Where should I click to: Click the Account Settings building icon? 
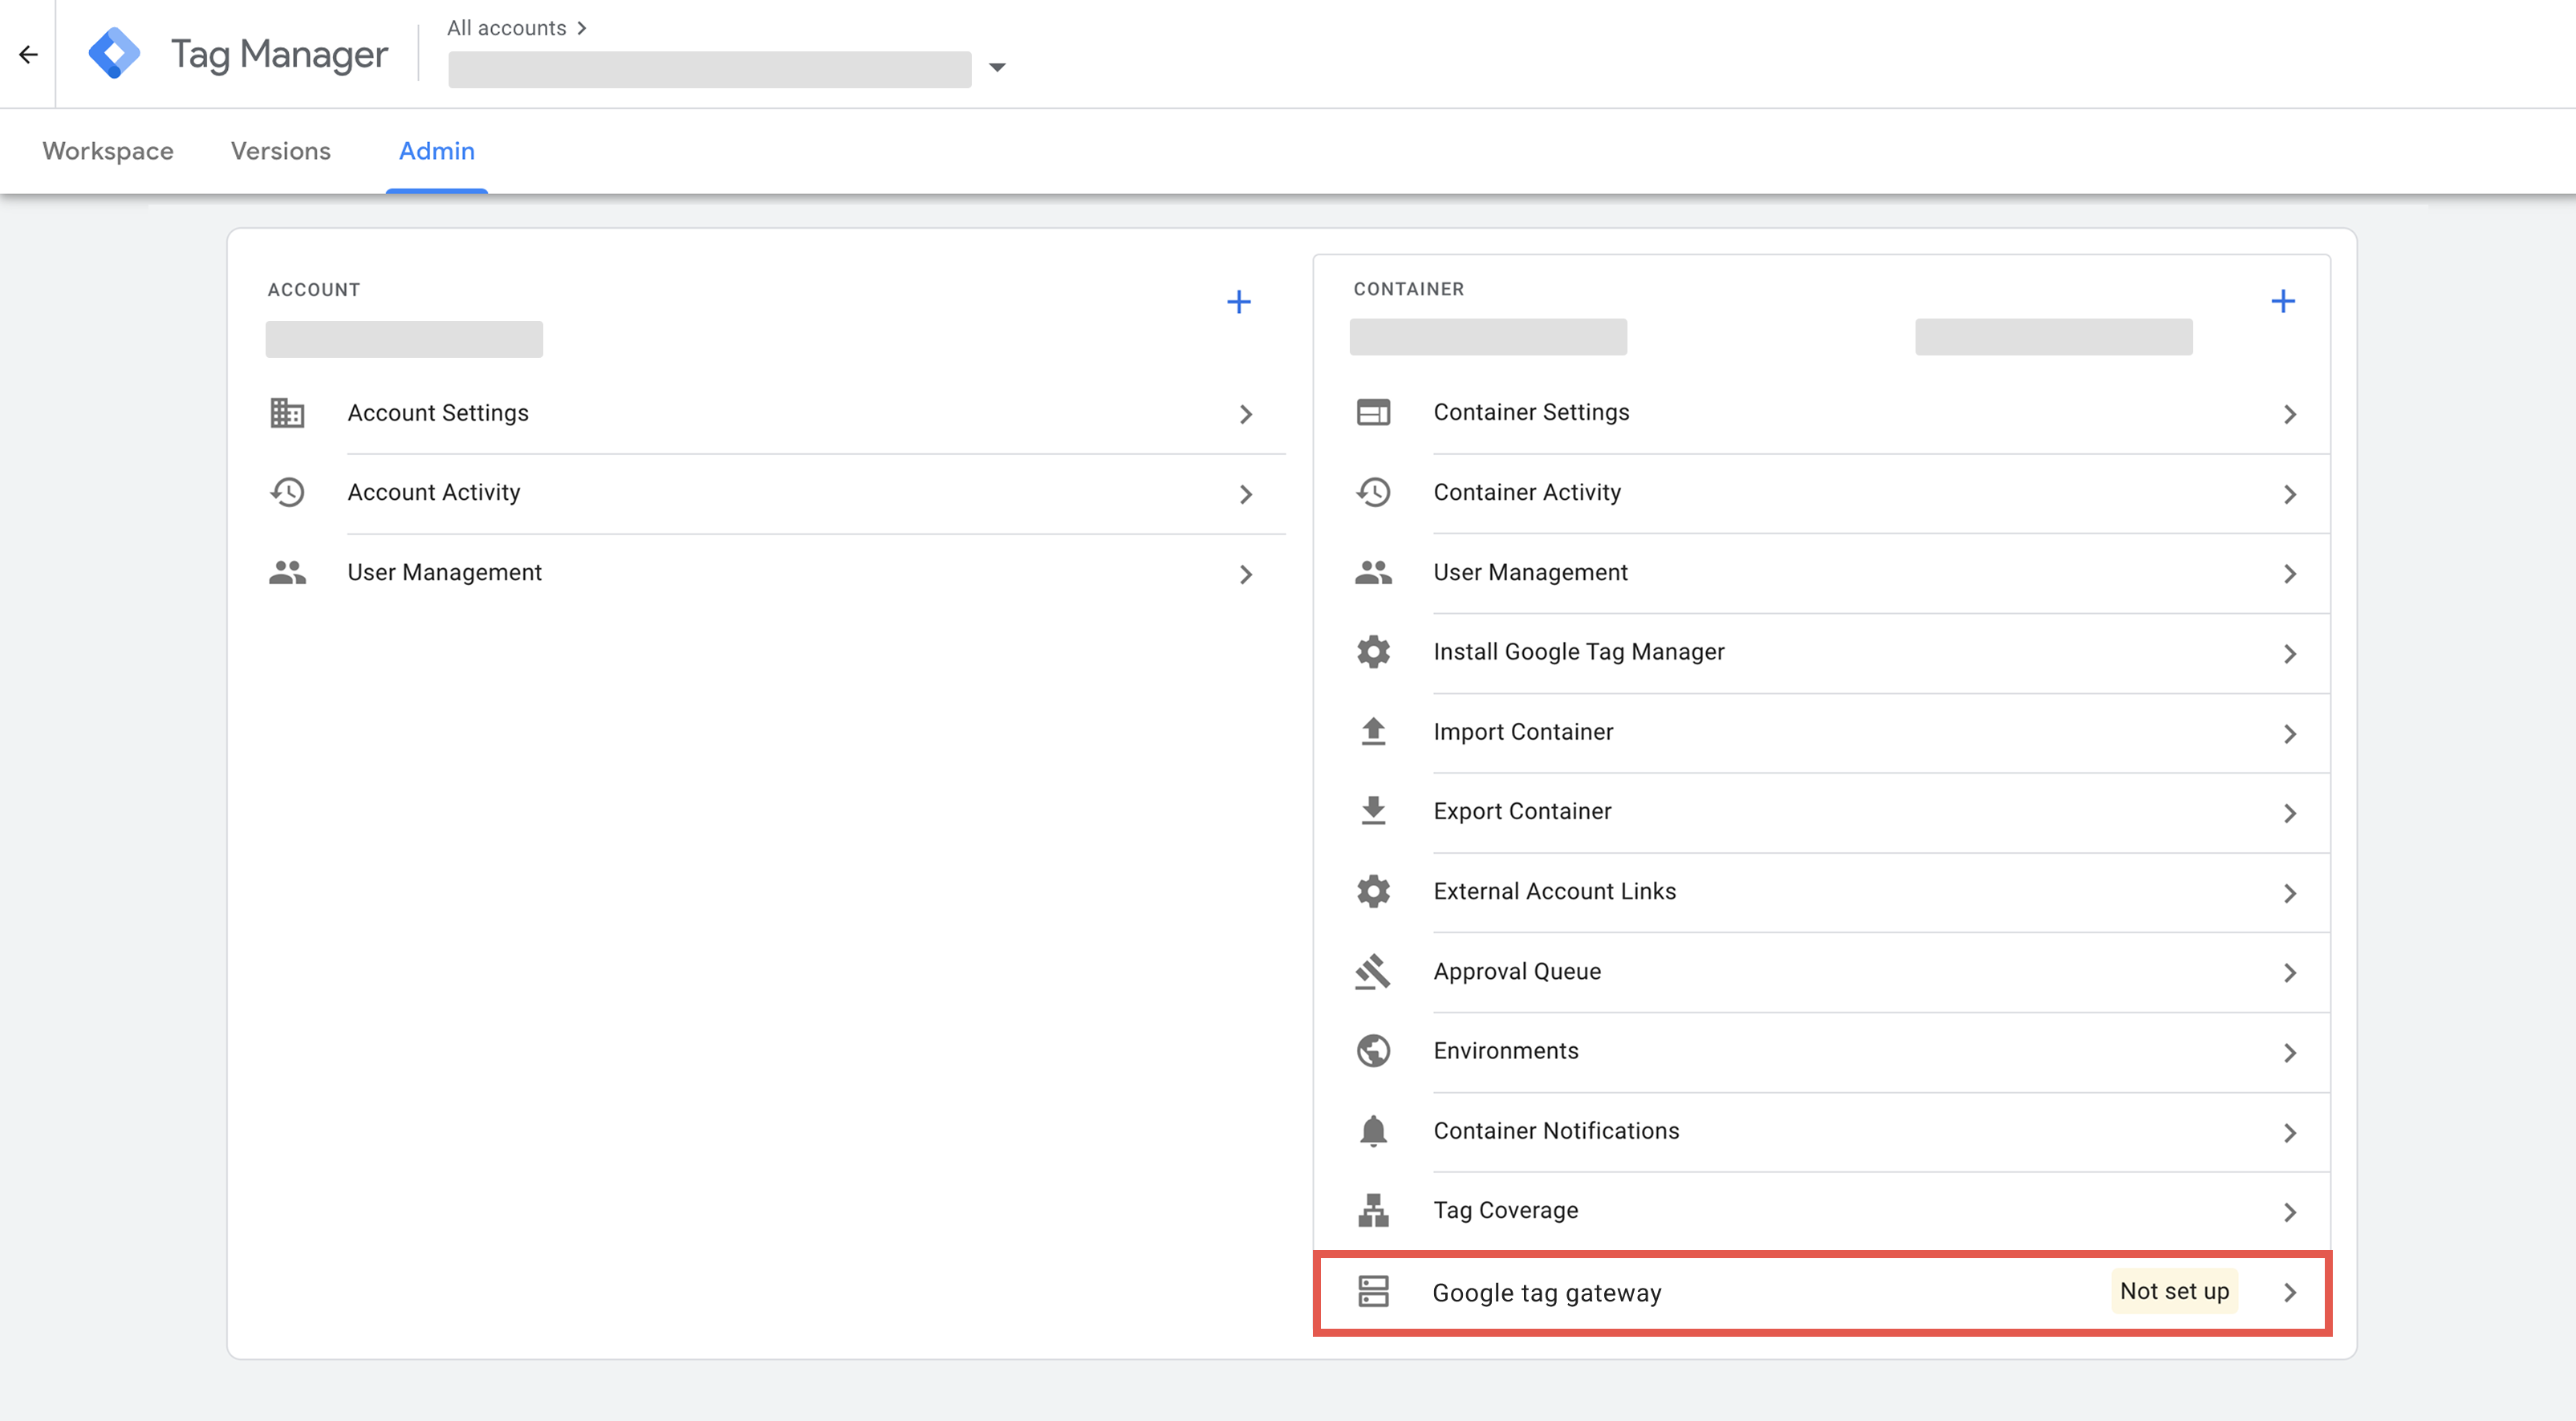287,413
